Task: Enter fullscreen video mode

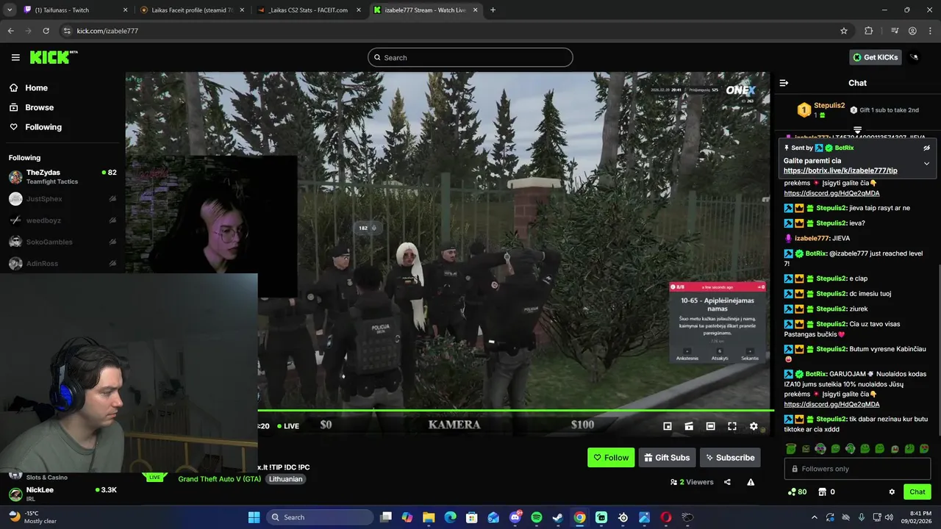Action: point(732,426)
